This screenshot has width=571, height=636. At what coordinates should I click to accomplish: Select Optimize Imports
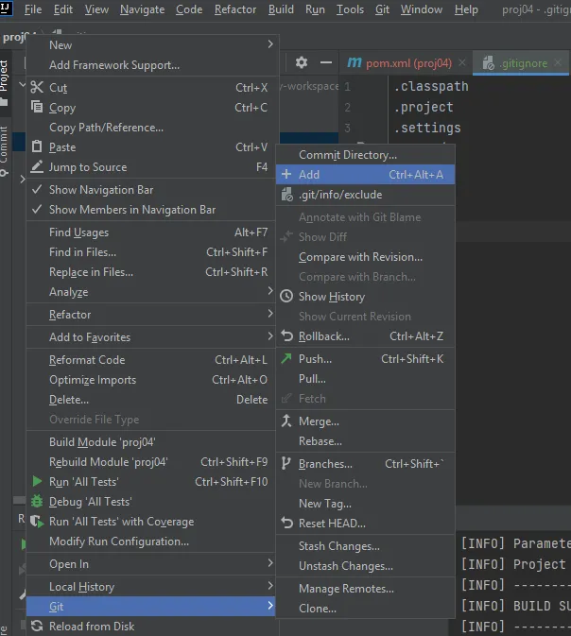pyautogui.click(x=150, y=380)
